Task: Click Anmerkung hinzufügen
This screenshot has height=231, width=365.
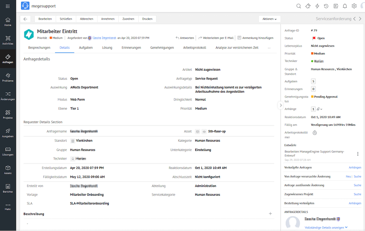Action: point(255,38)
